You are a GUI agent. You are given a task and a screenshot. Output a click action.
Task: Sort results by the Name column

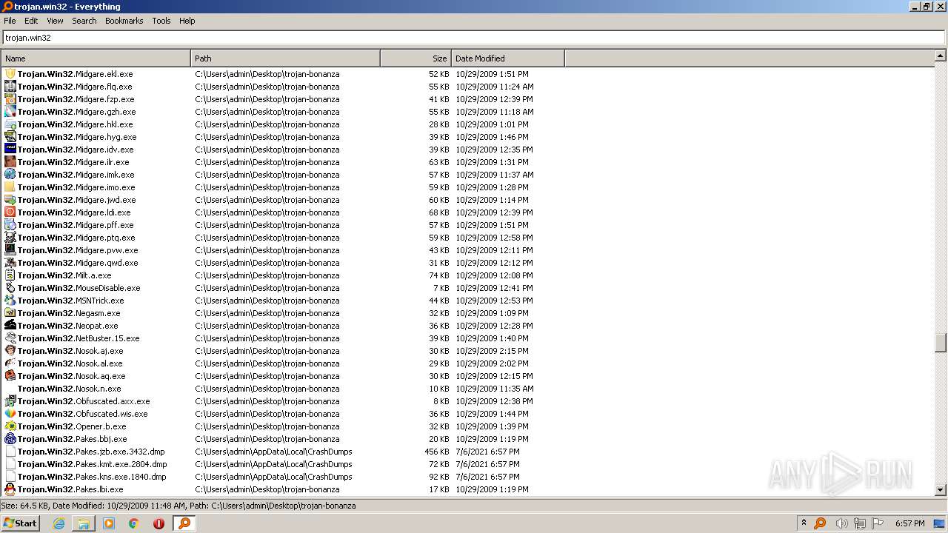(96, 58)
